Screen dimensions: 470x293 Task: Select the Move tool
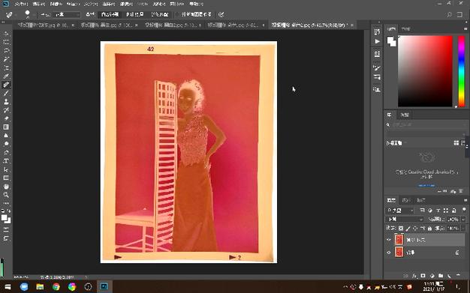pyautogui.click(x=6, y=34)
